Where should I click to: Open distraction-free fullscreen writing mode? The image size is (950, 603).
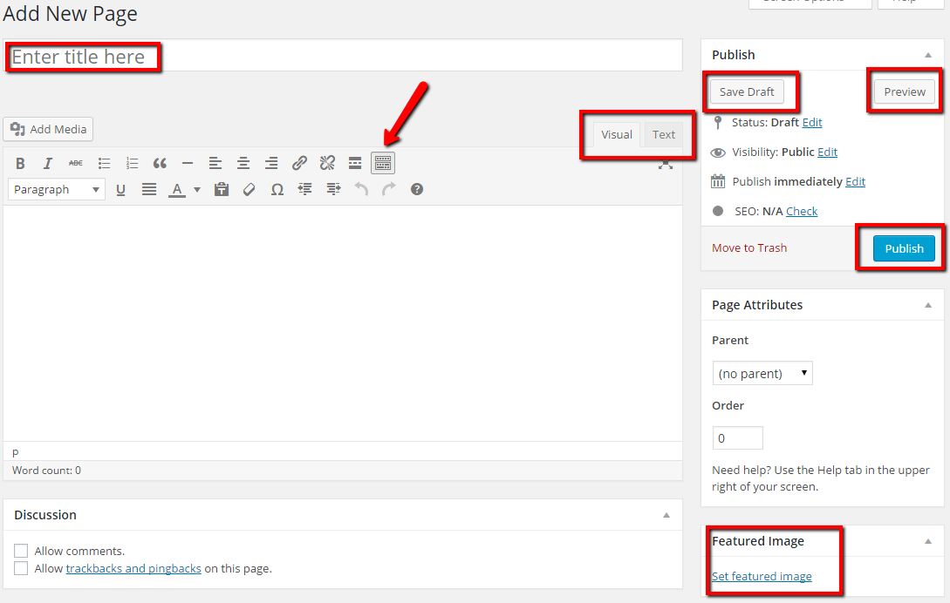666,164
